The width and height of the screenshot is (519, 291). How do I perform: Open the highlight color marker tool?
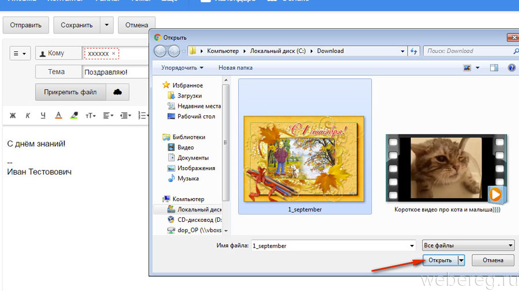tap(74, 115)
